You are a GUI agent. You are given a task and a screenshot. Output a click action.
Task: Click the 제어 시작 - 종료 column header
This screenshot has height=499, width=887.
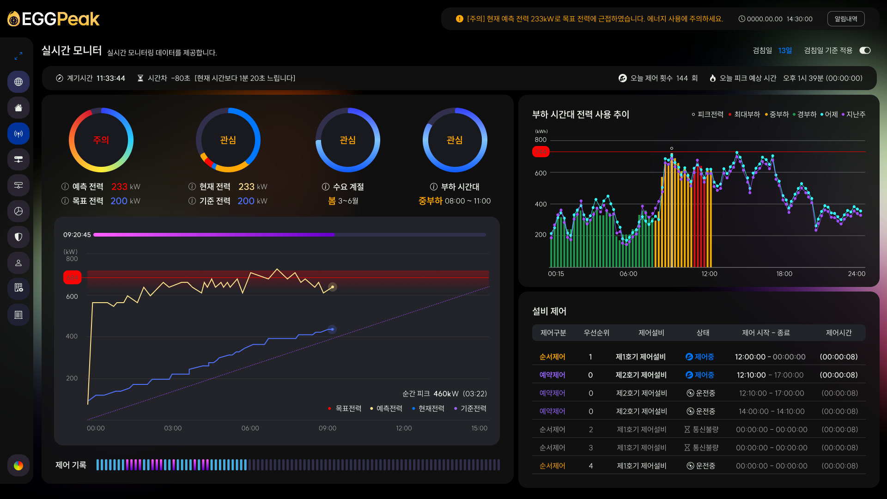[766, 333]
